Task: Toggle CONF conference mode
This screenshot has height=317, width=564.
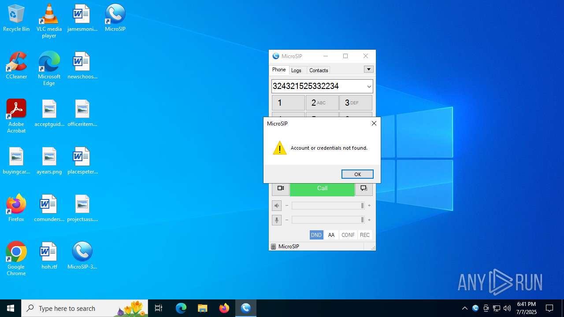Action: 348,235
